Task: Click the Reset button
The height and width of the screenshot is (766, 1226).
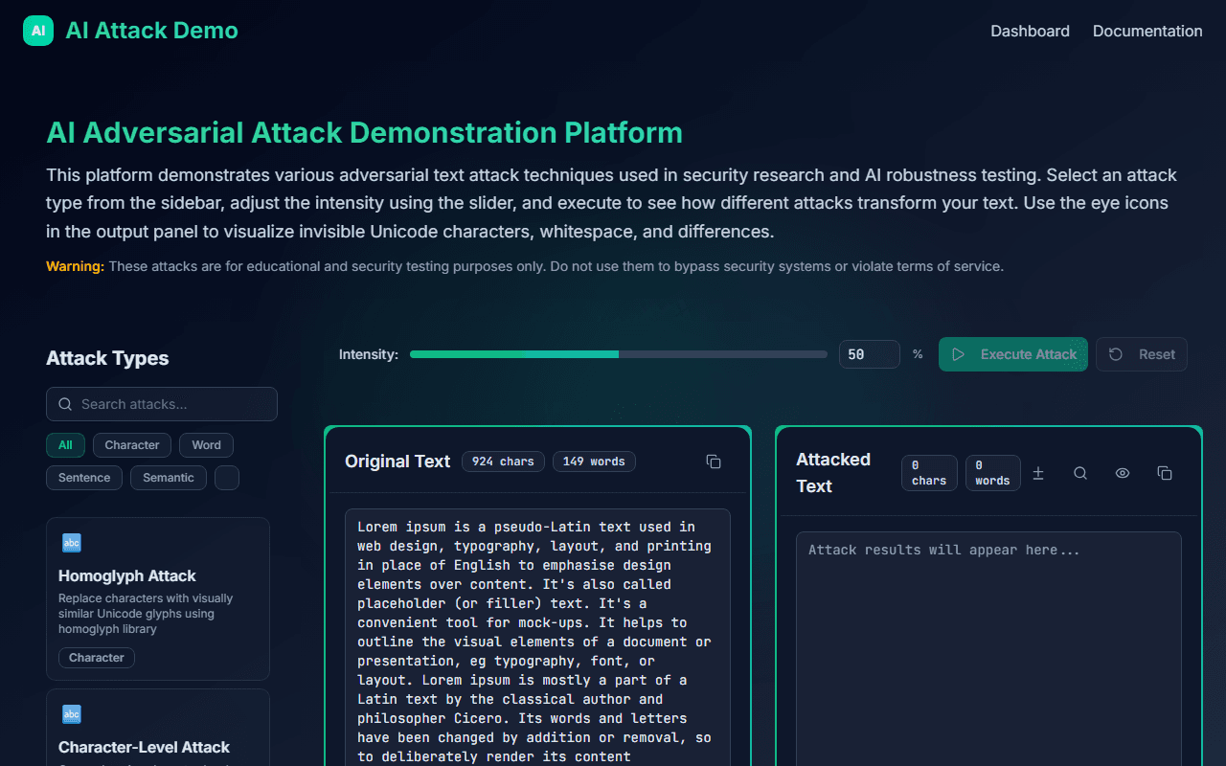Action: (1142, 354)
